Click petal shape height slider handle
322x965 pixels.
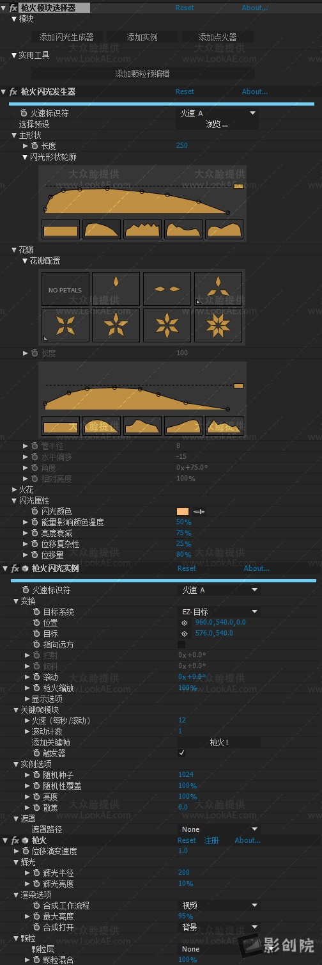tap(238, 386)
